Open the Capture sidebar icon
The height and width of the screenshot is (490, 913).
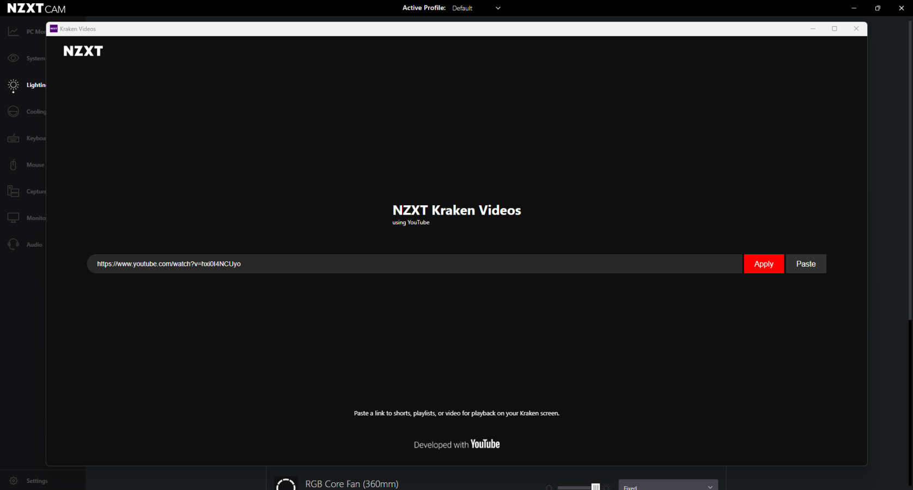pyautogui.click(x=14, y=192)
